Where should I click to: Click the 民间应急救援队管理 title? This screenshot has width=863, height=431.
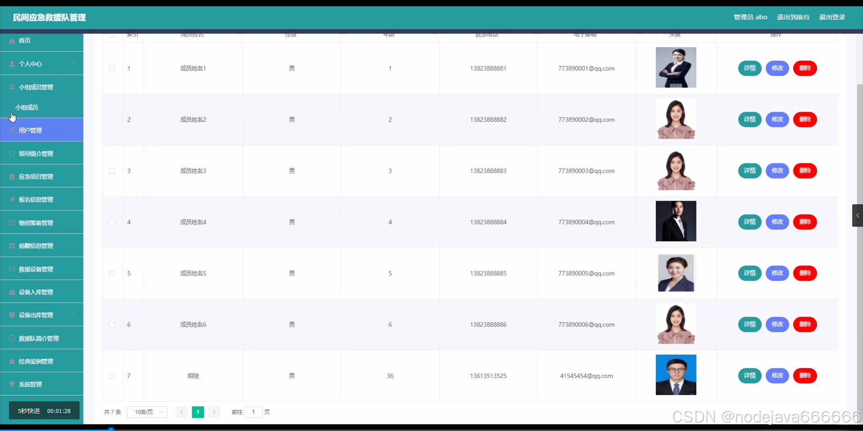(x=49, y=18)
